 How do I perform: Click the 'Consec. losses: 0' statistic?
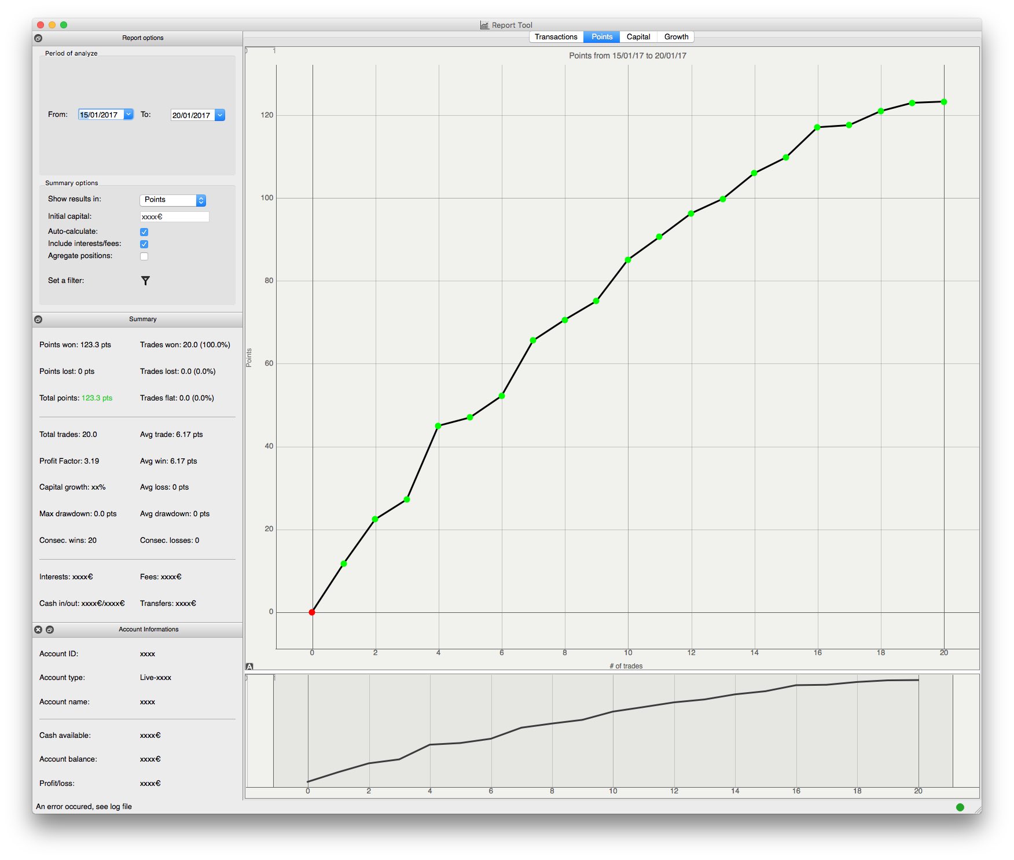coord(170,541)
